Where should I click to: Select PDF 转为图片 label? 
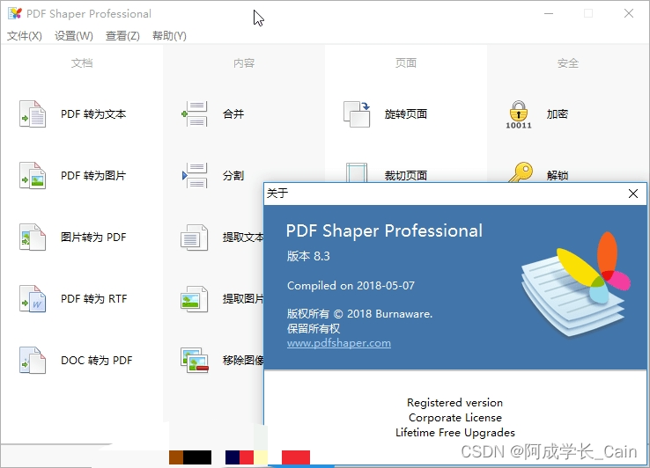93,176
